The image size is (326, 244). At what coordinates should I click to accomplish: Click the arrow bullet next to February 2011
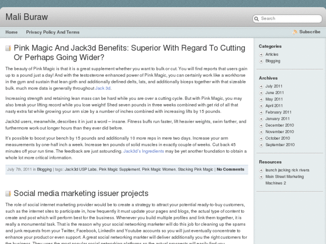[x=261, y=112]
